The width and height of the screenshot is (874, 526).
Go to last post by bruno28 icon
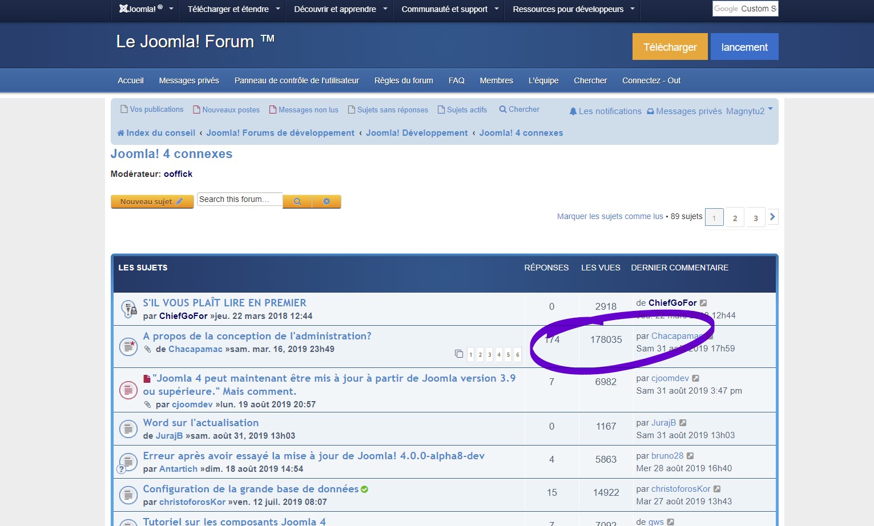coord(690,456)
